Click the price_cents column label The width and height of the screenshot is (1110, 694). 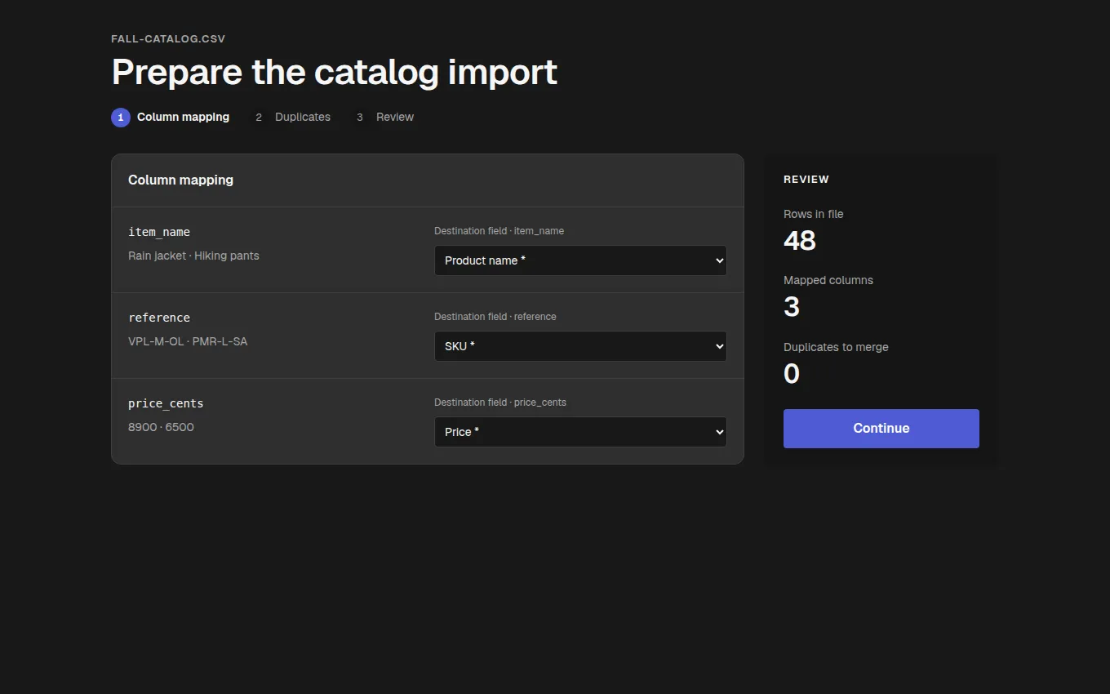[x=166, y=403]
